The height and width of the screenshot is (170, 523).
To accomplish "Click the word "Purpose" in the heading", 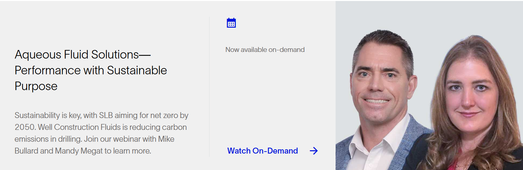I will (36, 86).
